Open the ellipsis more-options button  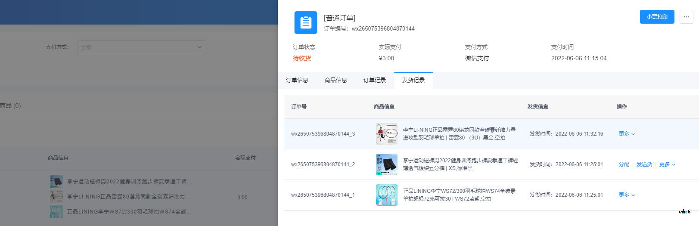coord(686,17)
